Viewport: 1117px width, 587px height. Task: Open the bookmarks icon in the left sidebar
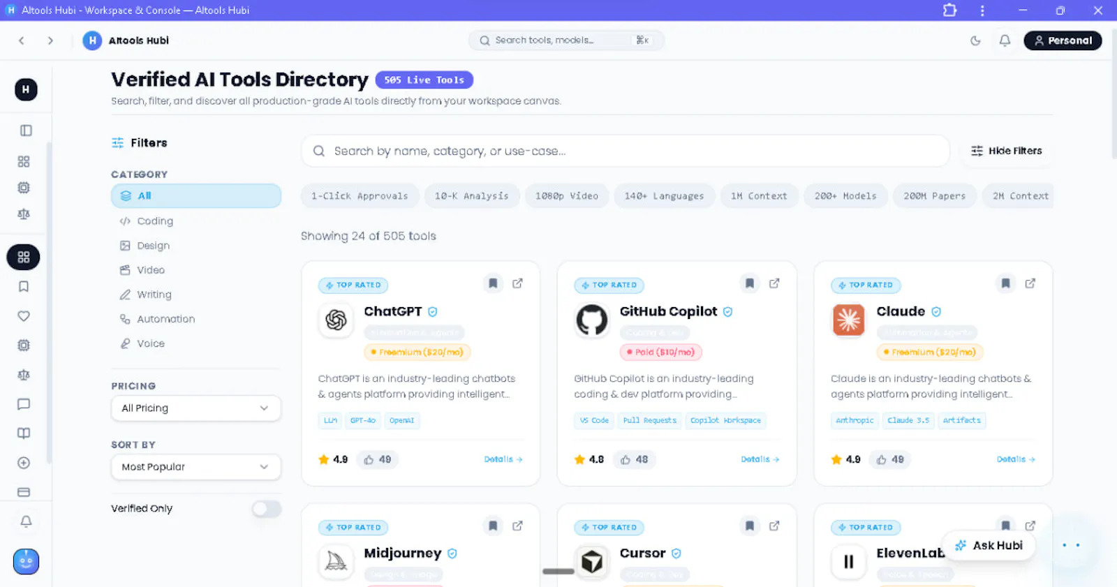[x=24, y=287]
